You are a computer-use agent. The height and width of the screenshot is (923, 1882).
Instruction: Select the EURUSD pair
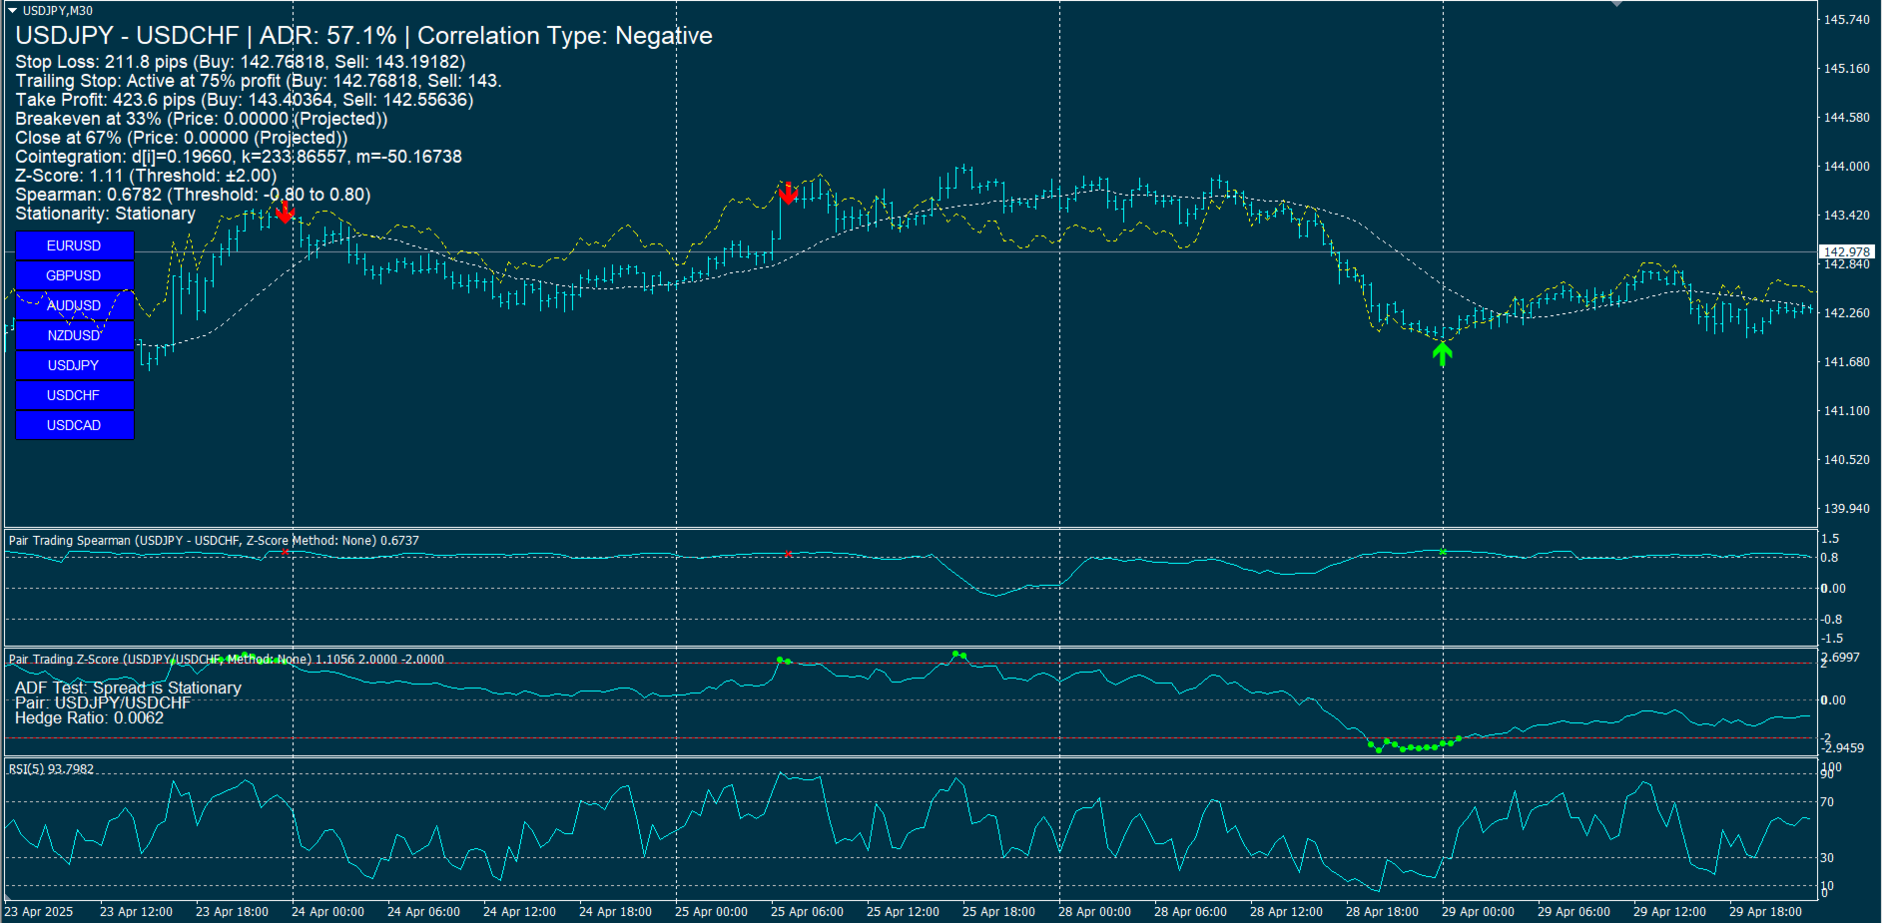coord(74,245)
